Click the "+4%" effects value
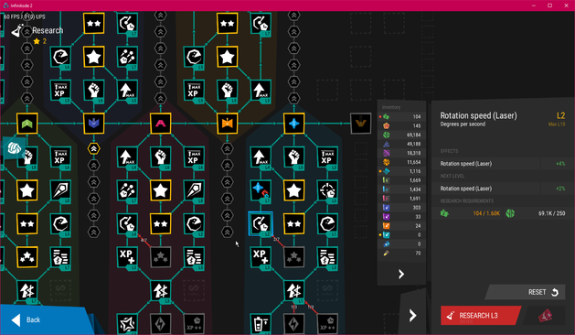This screenshot has width=575, height=335. pos(560,164)
